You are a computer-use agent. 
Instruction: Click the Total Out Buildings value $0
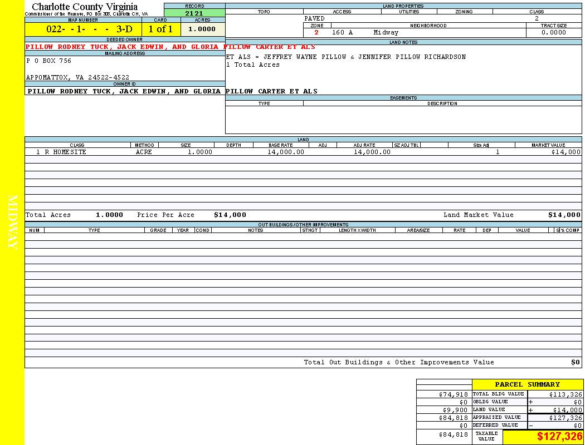(575, 362)
